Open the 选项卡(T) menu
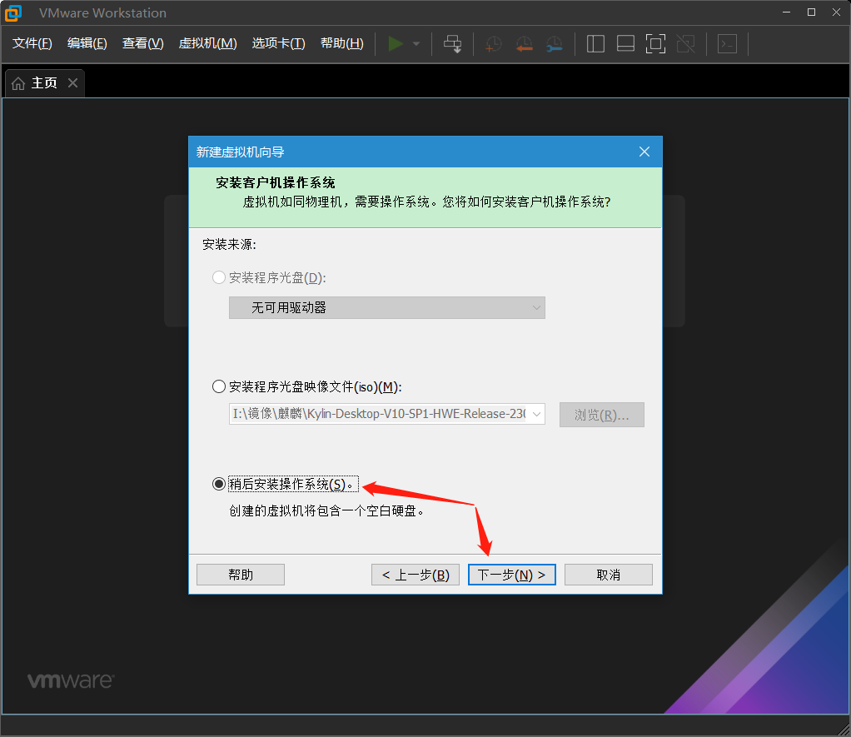Image resolution: width=851 pixels, height=737 pixels. (x=278, y=43)
